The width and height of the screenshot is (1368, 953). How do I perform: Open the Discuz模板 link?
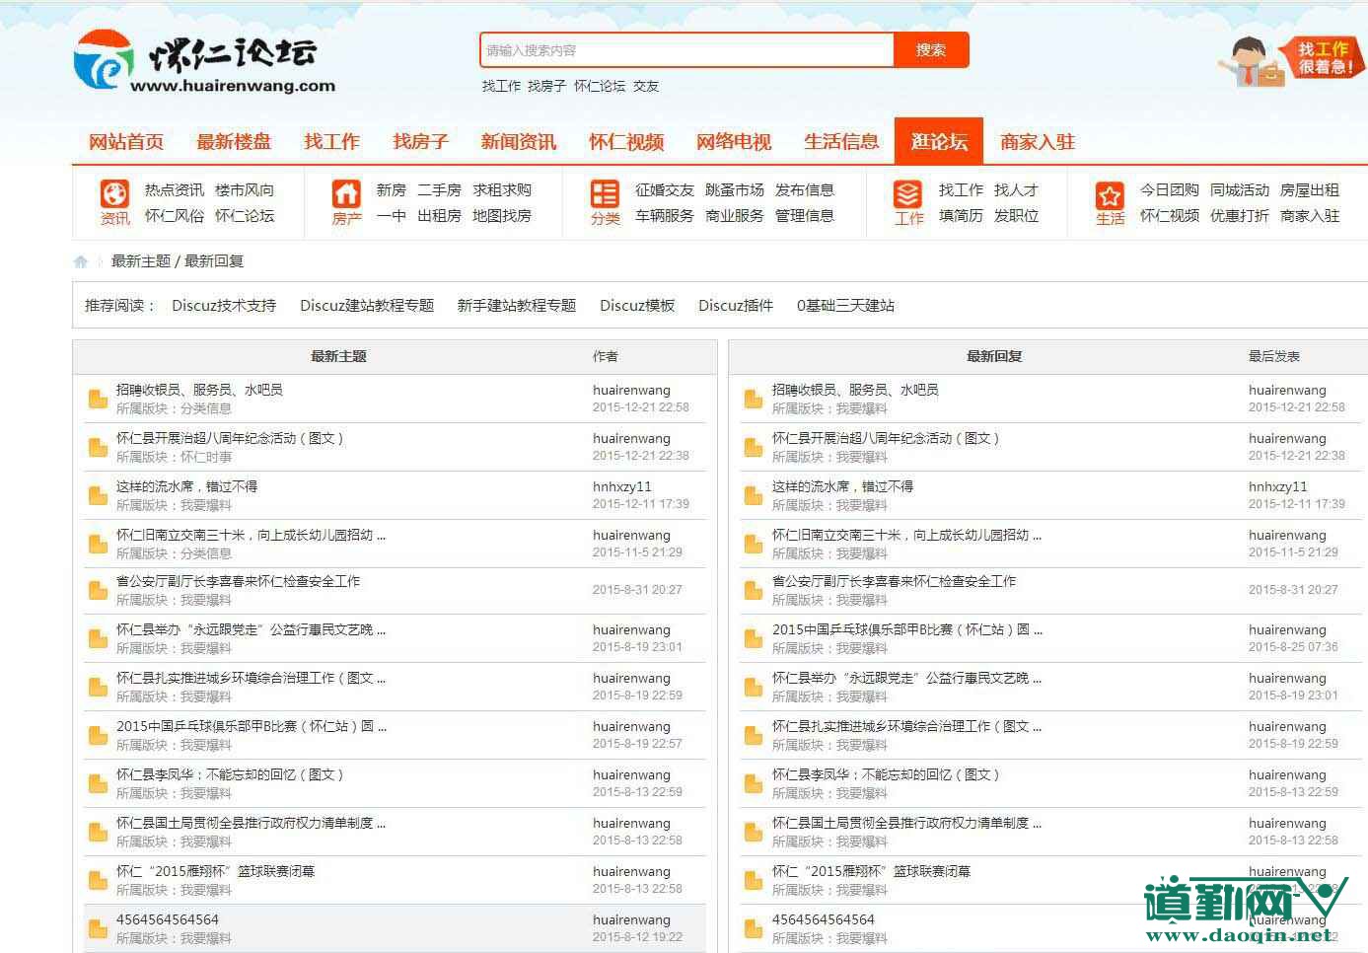point(637,306)
